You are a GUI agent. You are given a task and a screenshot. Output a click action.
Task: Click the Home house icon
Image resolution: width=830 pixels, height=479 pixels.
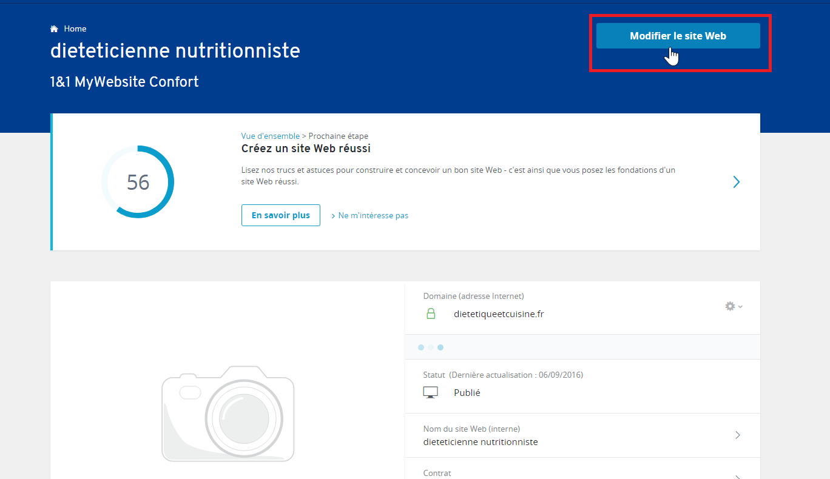coord(54,28)
